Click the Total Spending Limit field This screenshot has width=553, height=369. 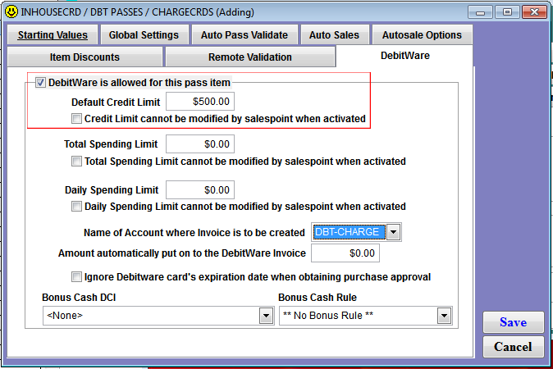tap(200, 143)
